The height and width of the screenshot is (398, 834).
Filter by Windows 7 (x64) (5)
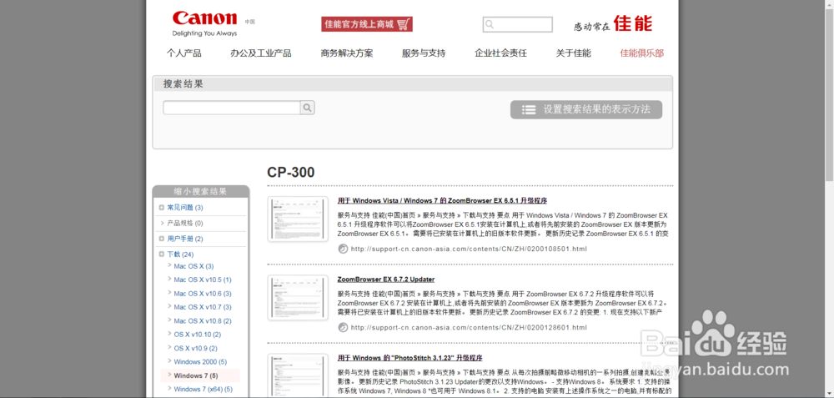tap(203, 390)
